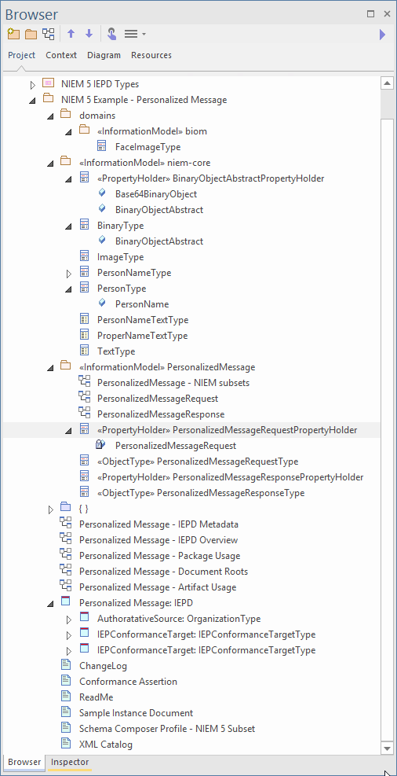Viewport: 397px width, 776px height.
Task: Switch to the Context tab
Action: click(x=61, y=55)
